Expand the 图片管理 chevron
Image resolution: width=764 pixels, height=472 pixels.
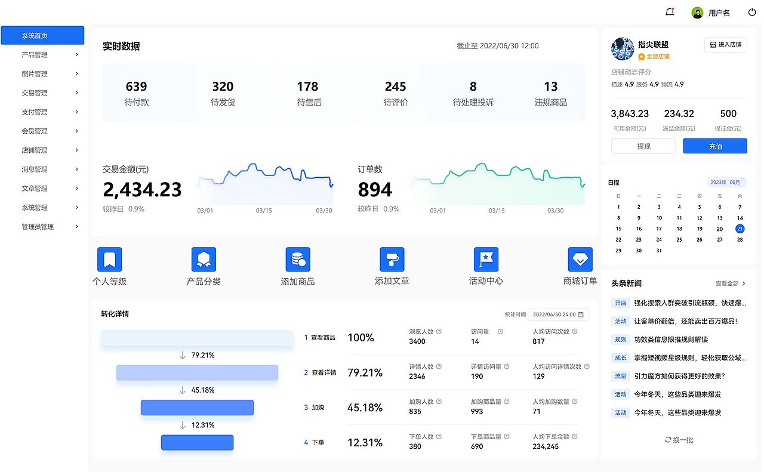(76, 74)
